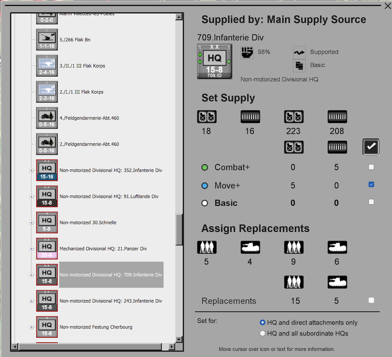
Task: Select the 243.Infanterie Div HQ counter
Action: coord(47,301)
